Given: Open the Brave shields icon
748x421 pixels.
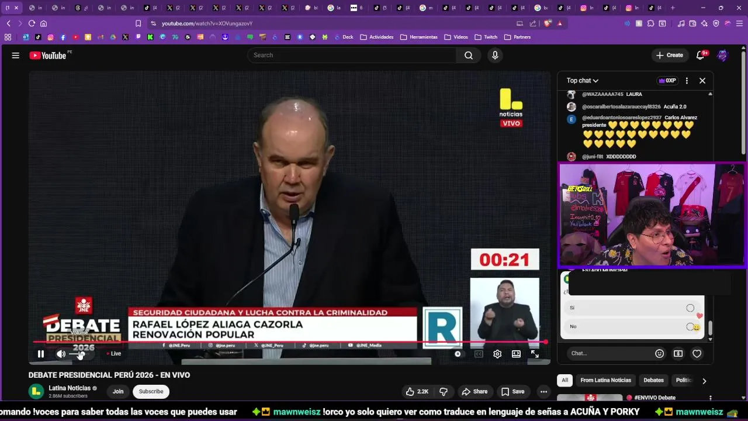Looking at the screenshot, I should (548, 23).
